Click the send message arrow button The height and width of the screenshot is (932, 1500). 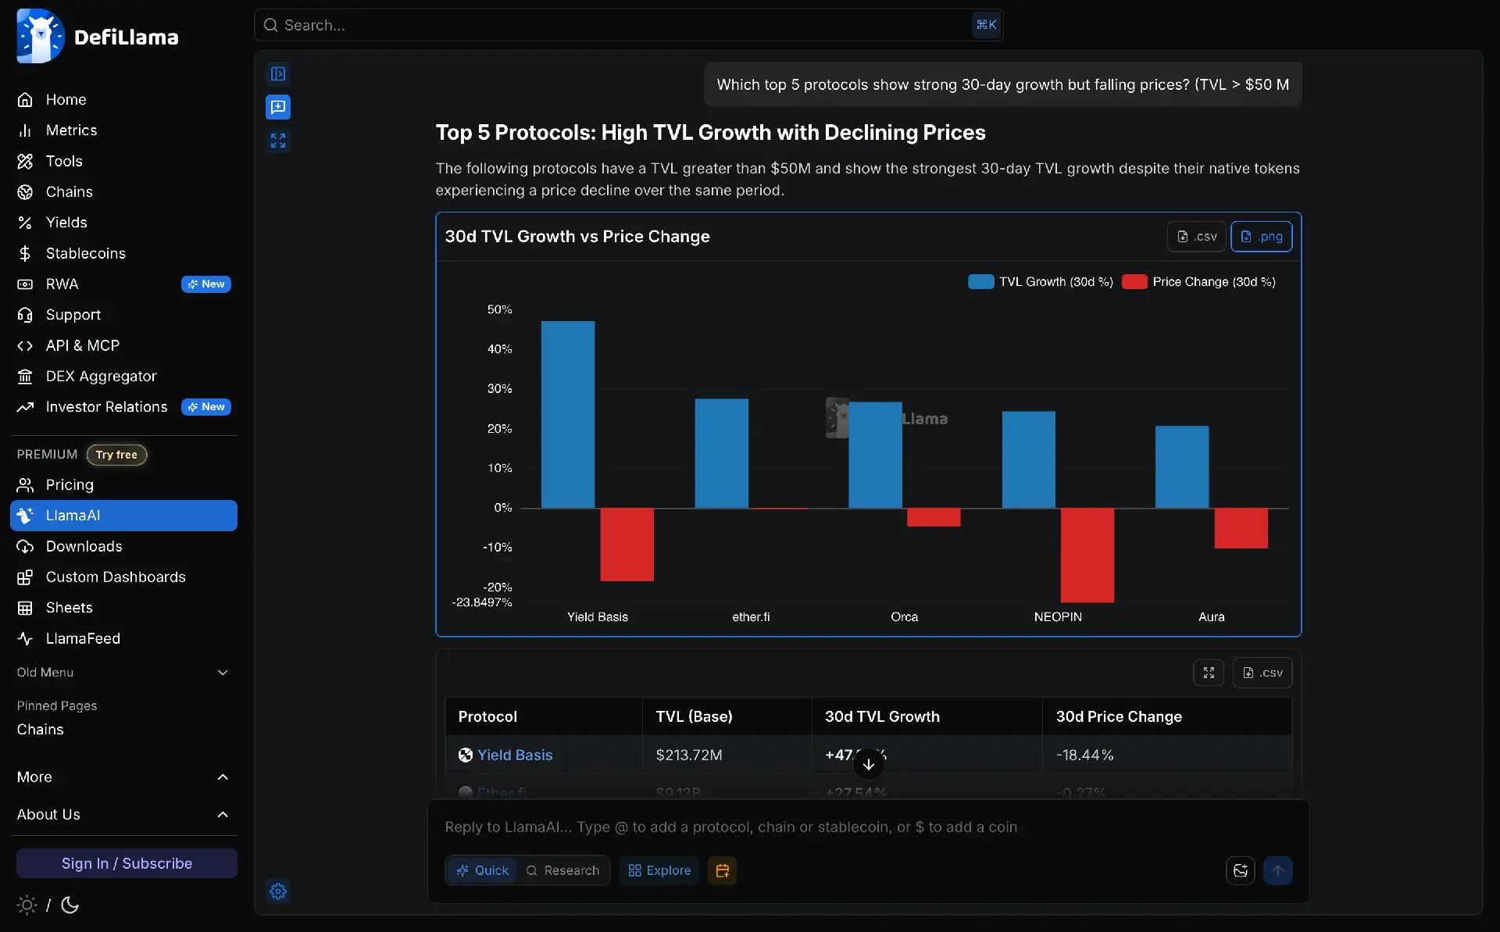click(x=1278, y=871)
